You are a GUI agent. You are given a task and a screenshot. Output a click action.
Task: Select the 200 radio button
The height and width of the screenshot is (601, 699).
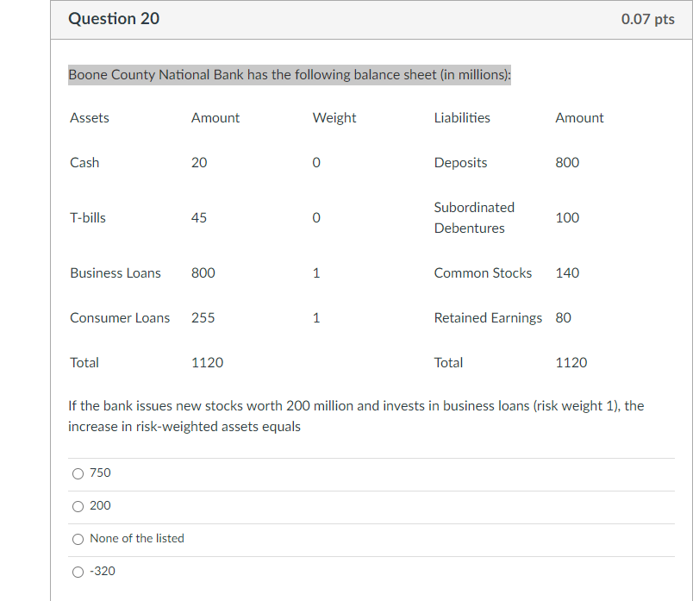(78, 506)
